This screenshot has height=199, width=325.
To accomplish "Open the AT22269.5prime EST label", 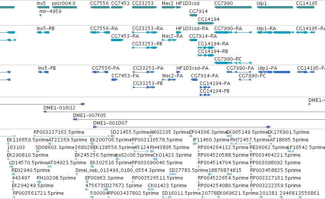I will pyautogui.click(x=68, y=140).
